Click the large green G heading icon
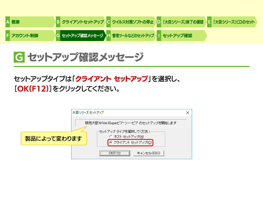Viewport: 263px width, 197px height. [19, 57]
